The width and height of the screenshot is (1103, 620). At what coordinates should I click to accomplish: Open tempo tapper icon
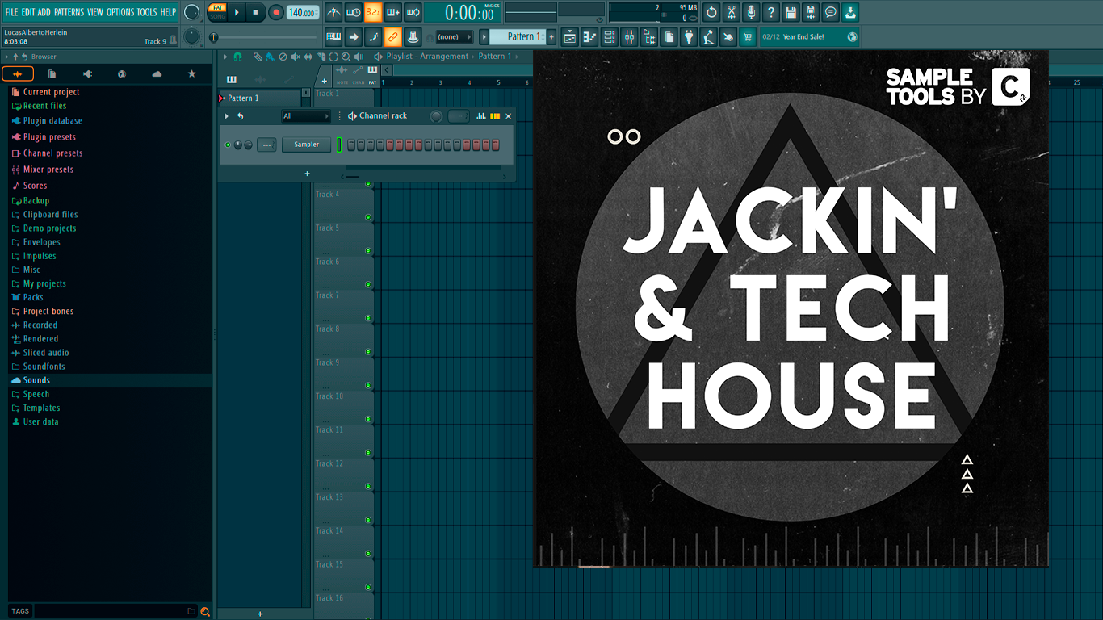pos(709,36)
